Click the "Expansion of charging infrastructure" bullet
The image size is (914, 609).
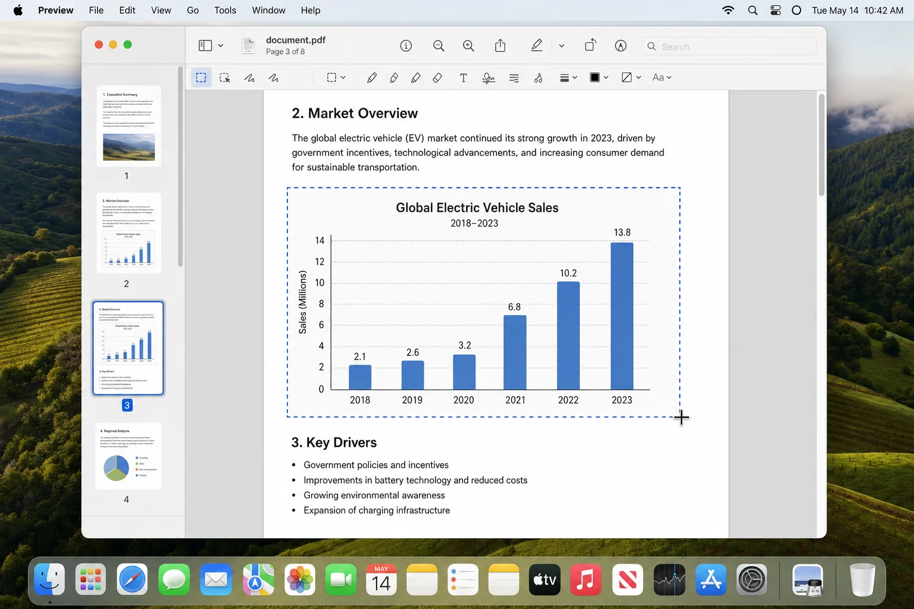coord(377,510)
